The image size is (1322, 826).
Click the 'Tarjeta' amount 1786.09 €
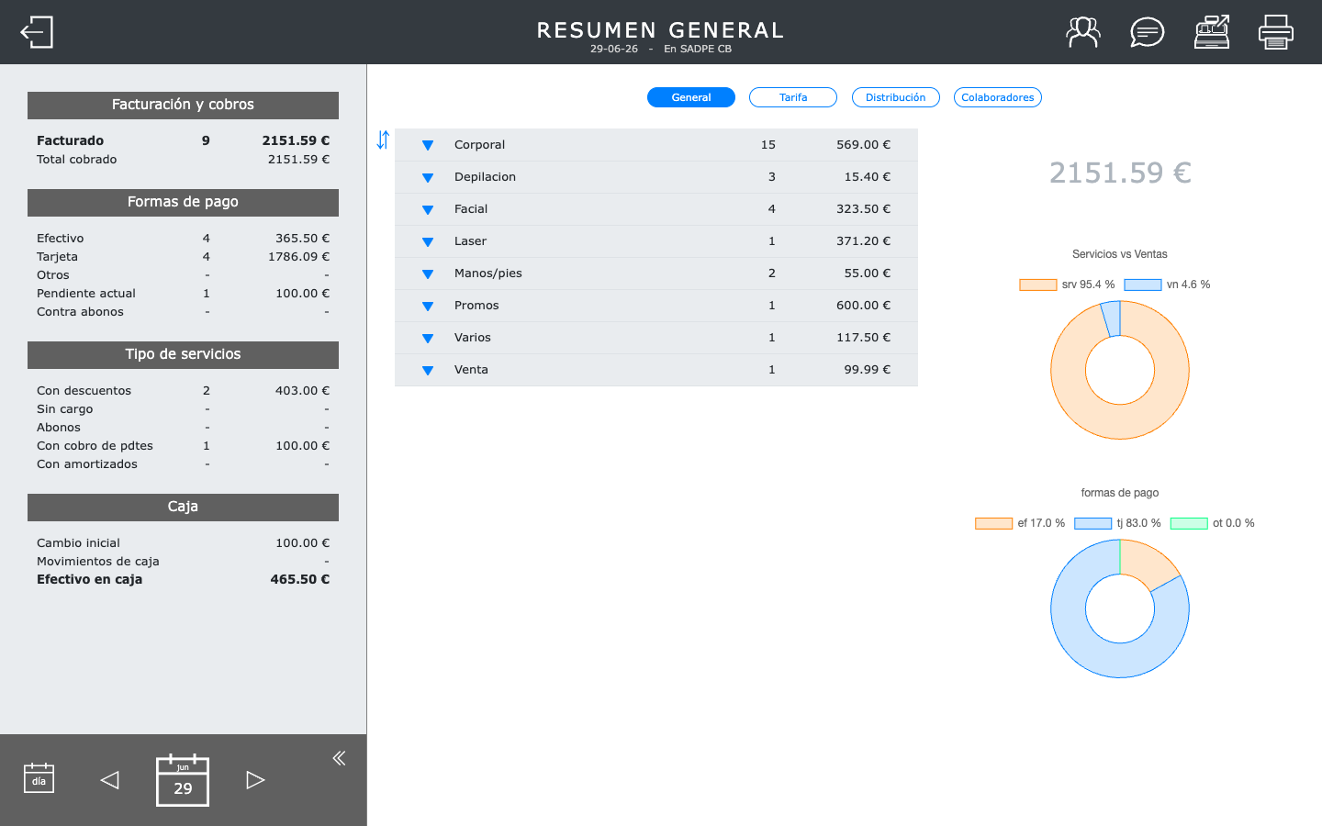pos(298,256)
